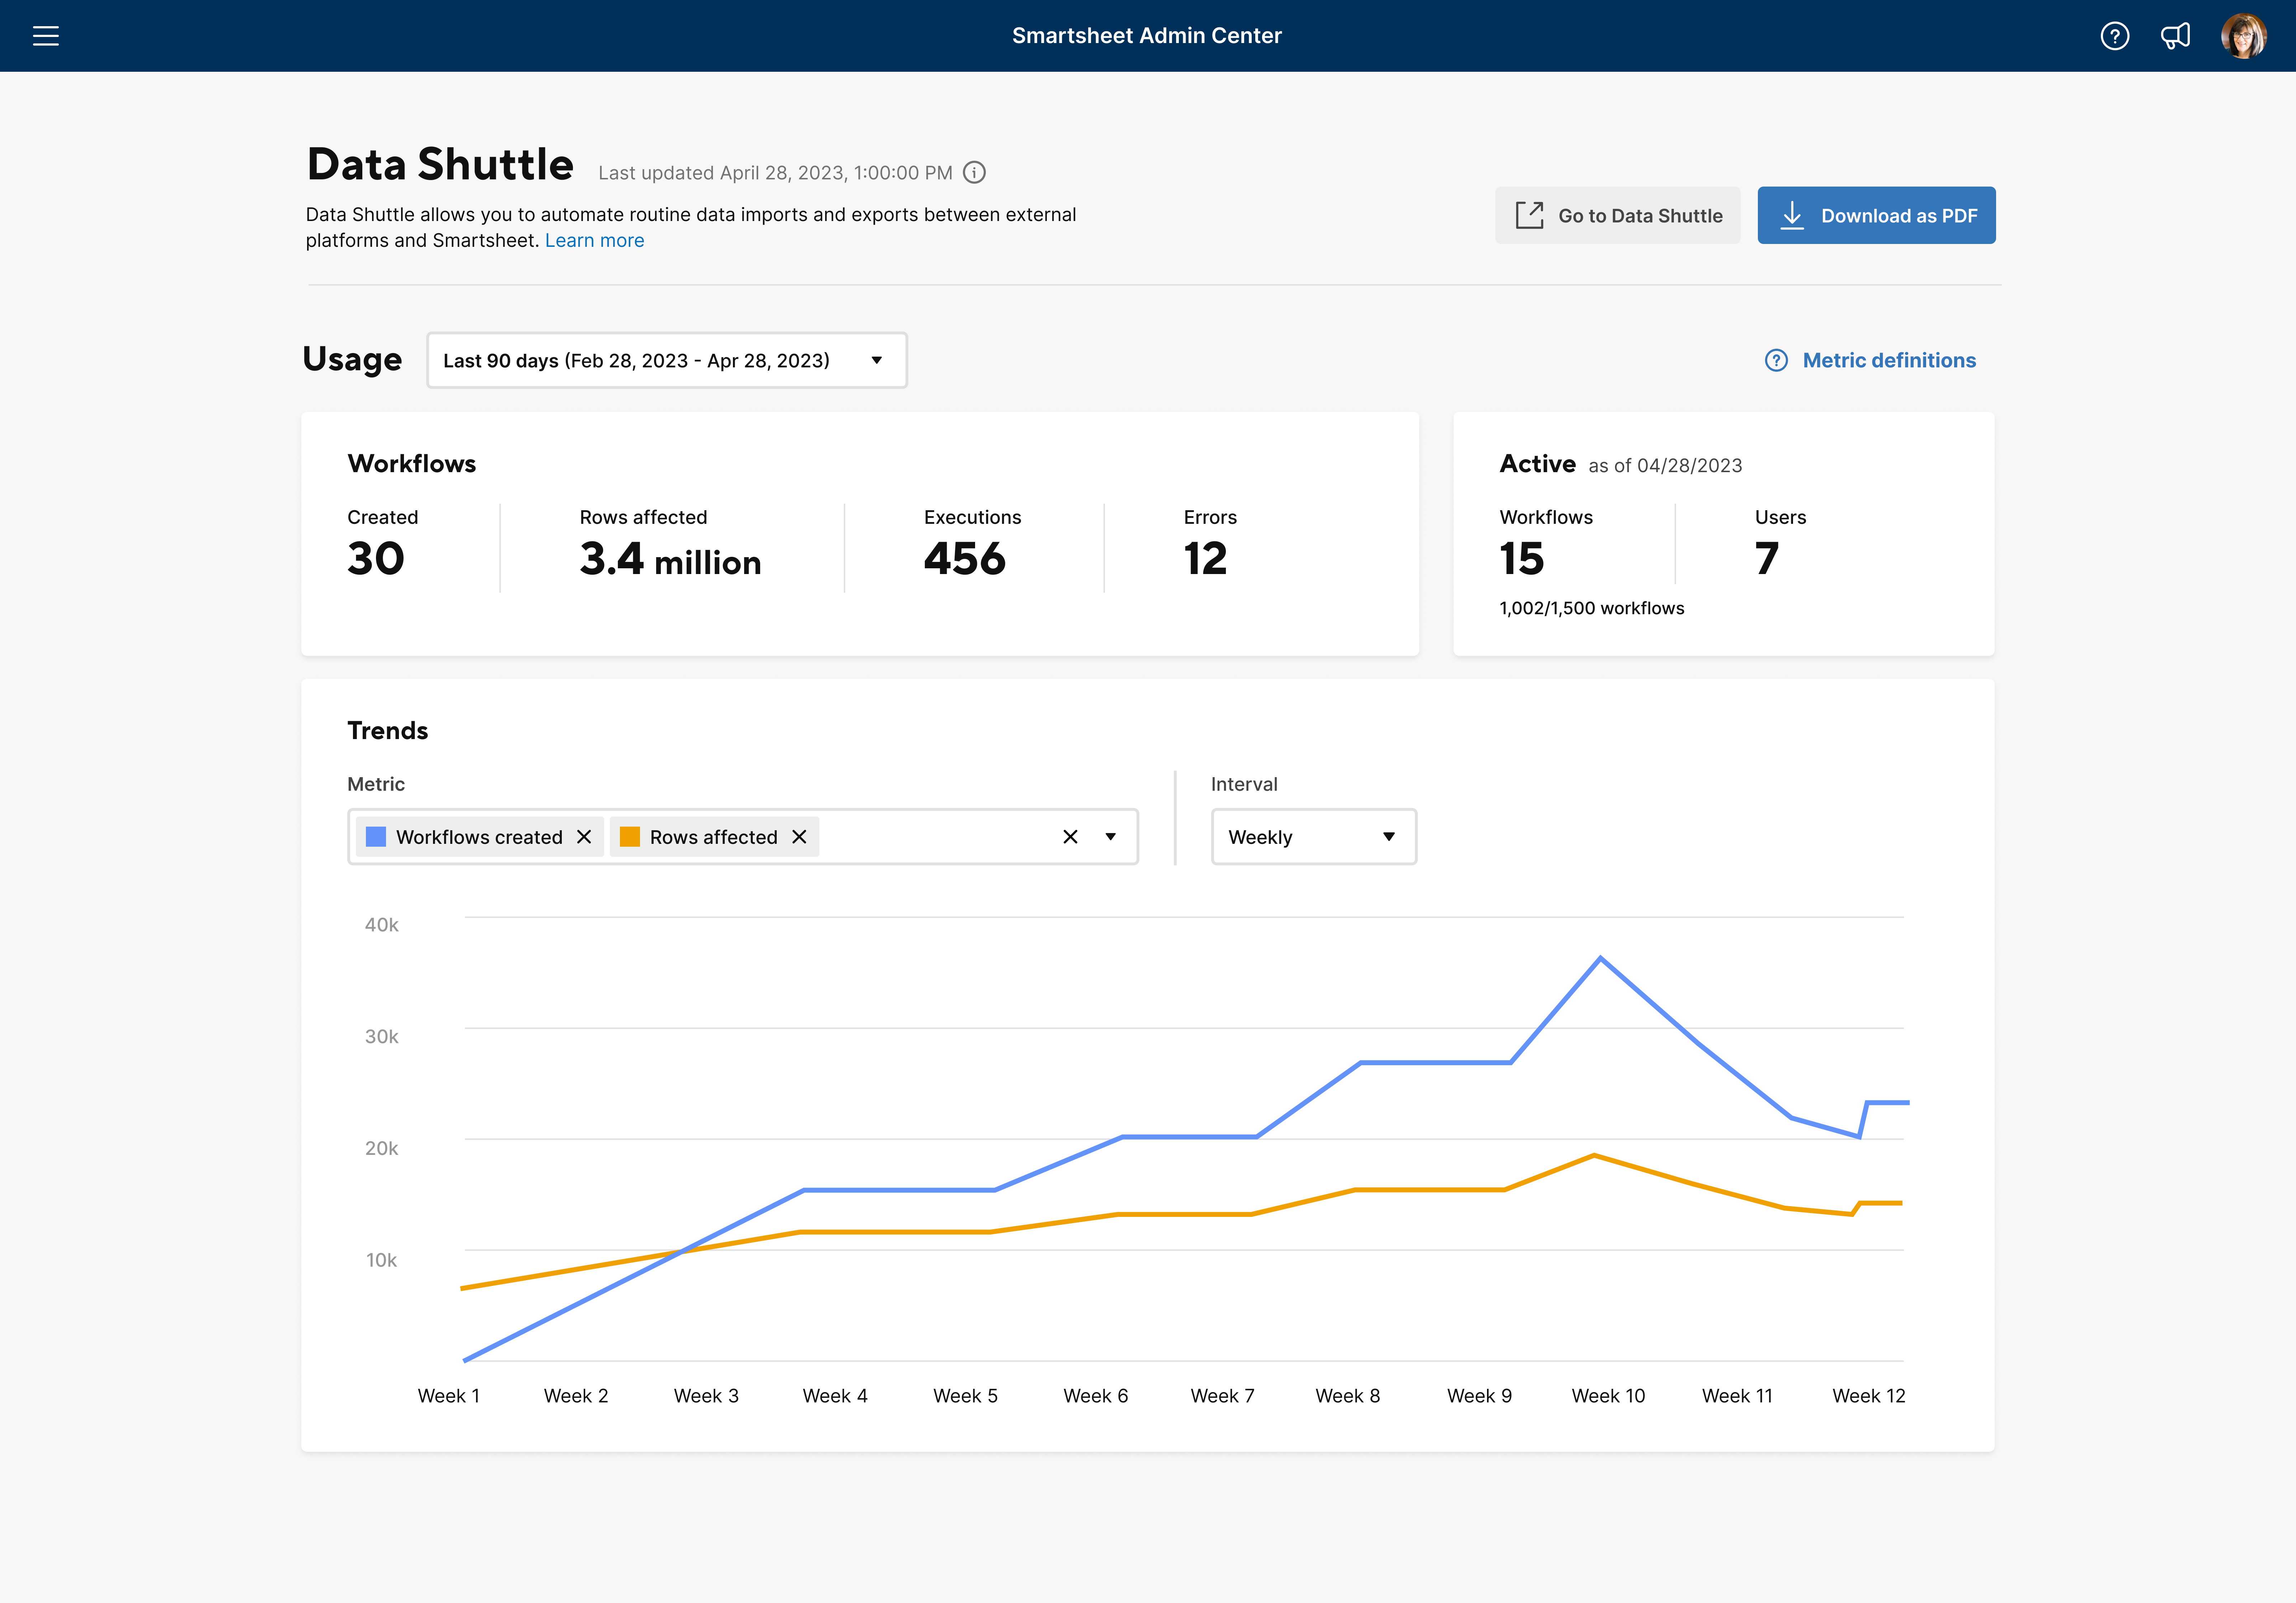Click Download as PDF button
Screen dimensions: 2296x1603
1876,215
